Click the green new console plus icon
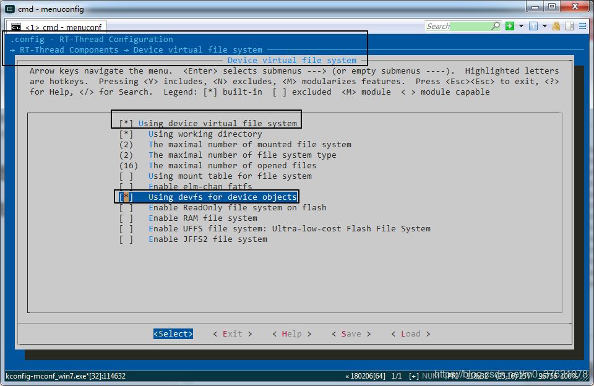The image size is (594, 386). click(x=510, y=26)
